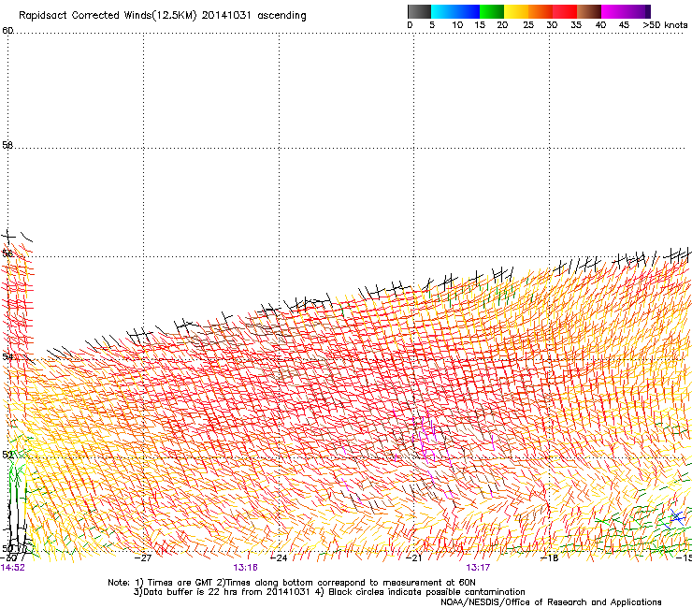Click the latitude label 54
Image resolution: width=692 pixels, height=608 pixels.
7,356
